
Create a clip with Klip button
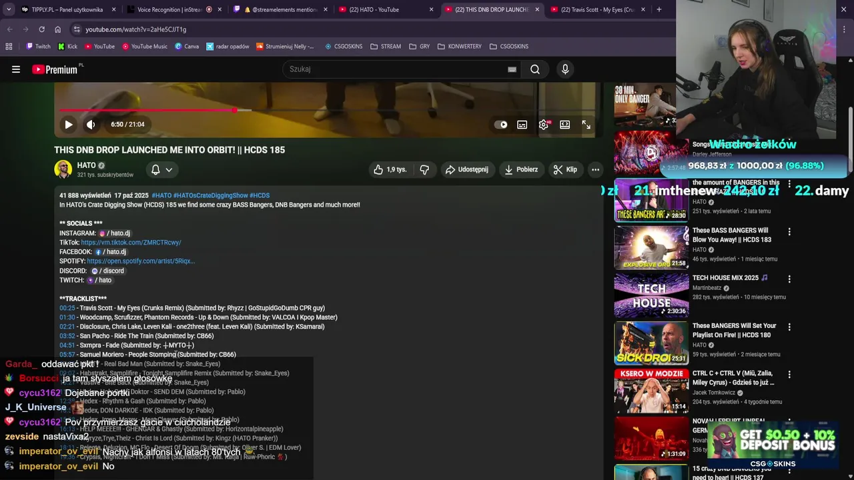coord(565,169)
